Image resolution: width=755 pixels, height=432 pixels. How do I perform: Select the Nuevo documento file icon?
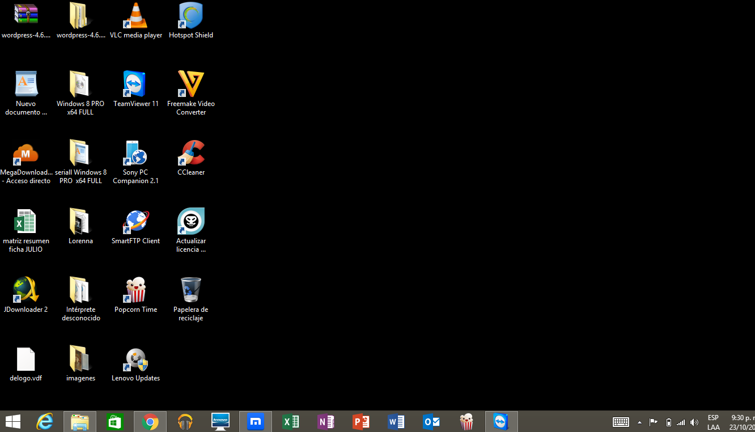pyautogui.click(x=26, y=84)
